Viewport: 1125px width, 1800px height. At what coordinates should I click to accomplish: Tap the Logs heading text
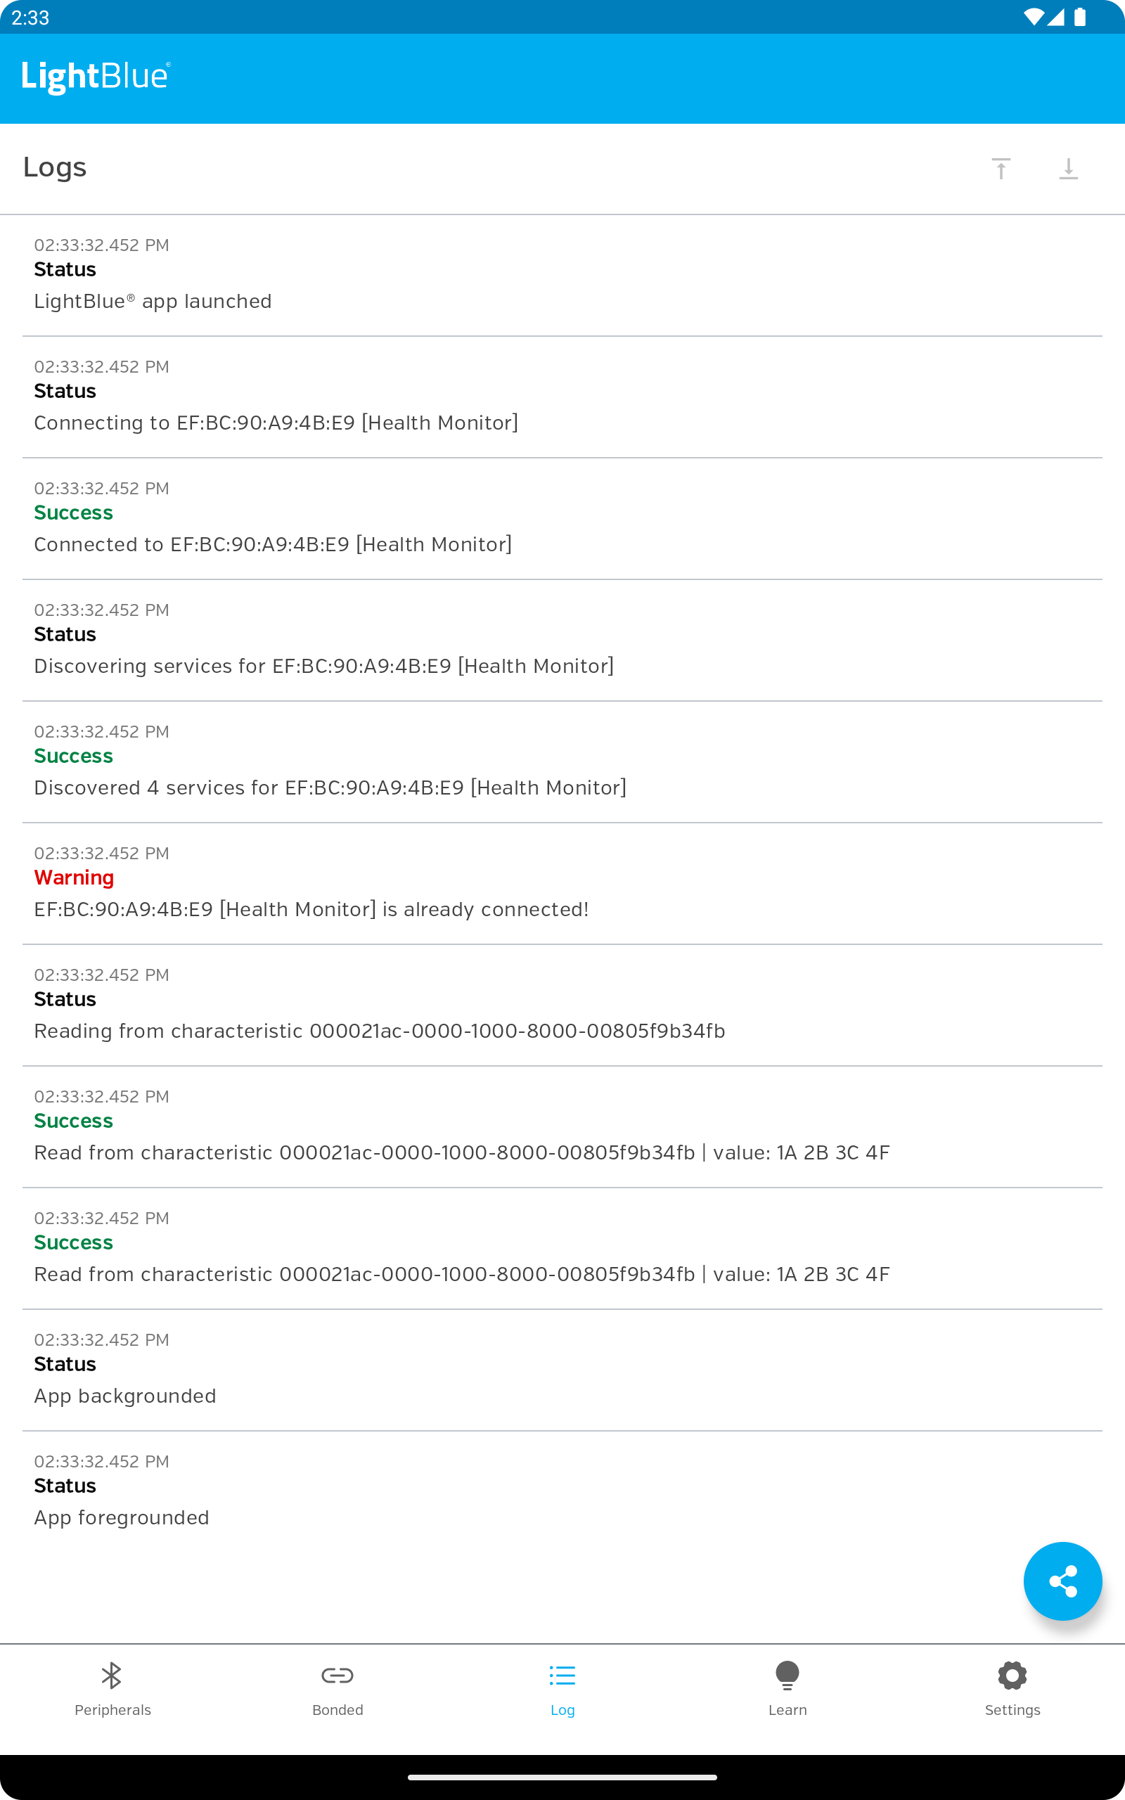(55, 168)
